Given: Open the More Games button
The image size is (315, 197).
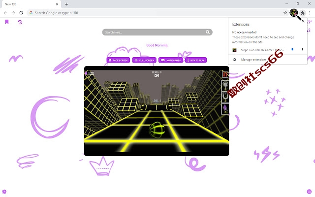Looking at the screenshot, I should pyautogui.click(x=171, y=60).
